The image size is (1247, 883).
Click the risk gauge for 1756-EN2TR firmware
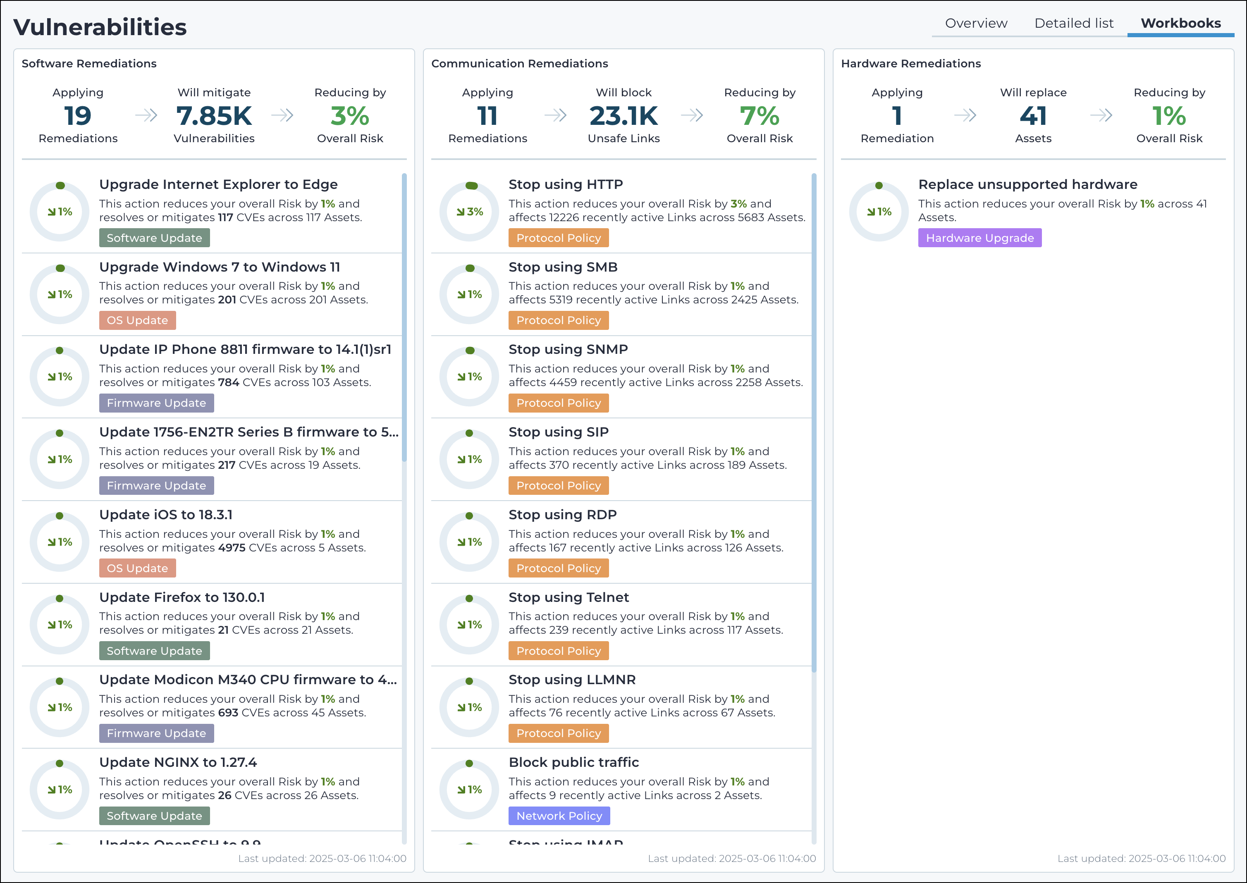coord(60,459)
